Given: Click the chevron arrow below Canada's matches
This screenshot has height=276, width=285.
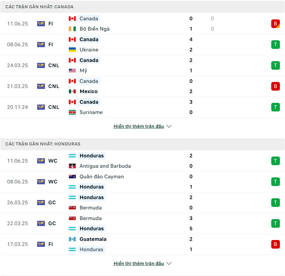Looking at the screenshot, I should pyautogui.click(x=169, y=126).
